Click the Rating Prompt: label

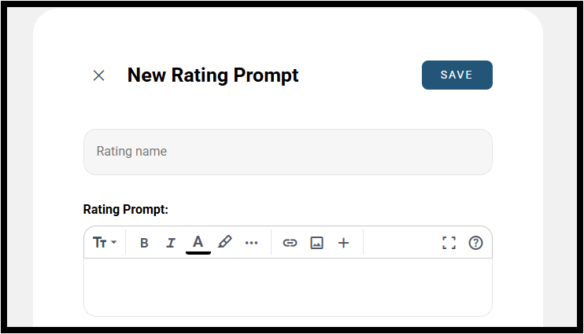point(125,209)
